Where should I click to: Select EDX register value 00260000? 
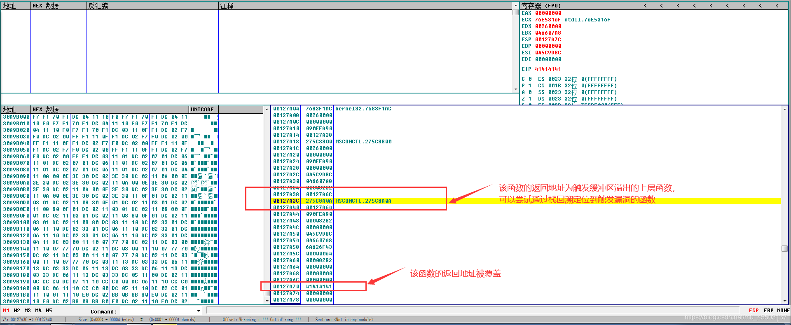point(548,26)
